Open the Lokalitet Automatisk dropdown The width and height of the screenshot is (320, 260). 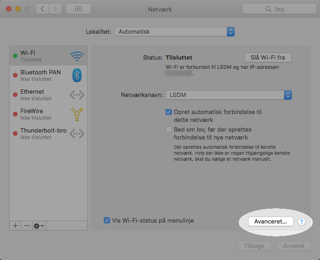point(174,32)
